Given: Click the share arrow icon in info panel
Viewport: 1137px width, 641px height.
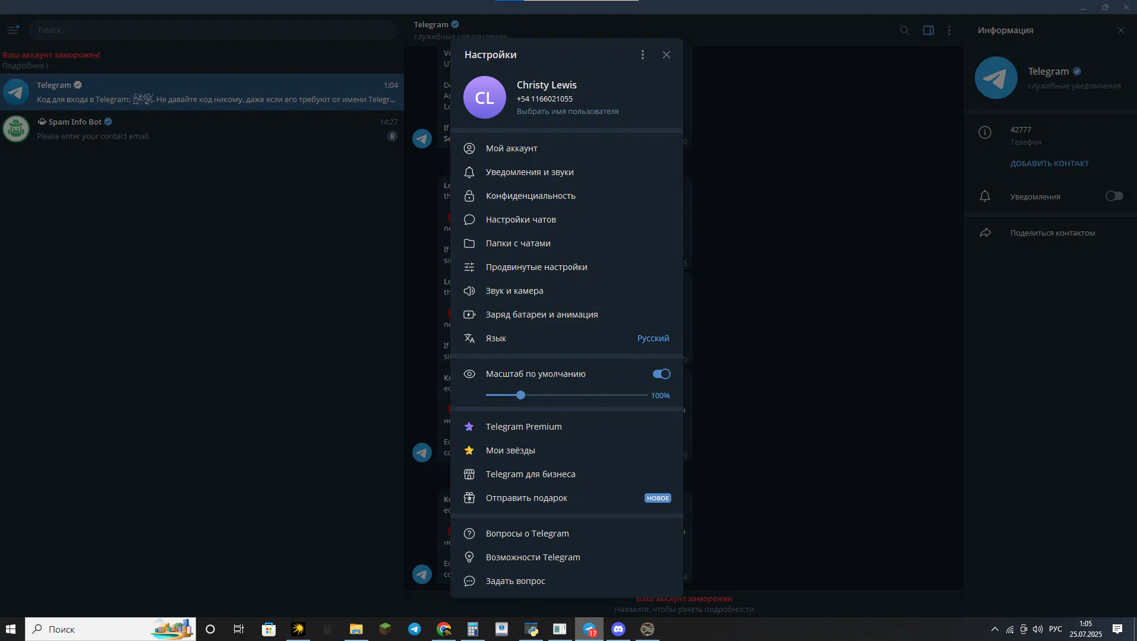Looking at the screenshot, I should click(985, 233).
